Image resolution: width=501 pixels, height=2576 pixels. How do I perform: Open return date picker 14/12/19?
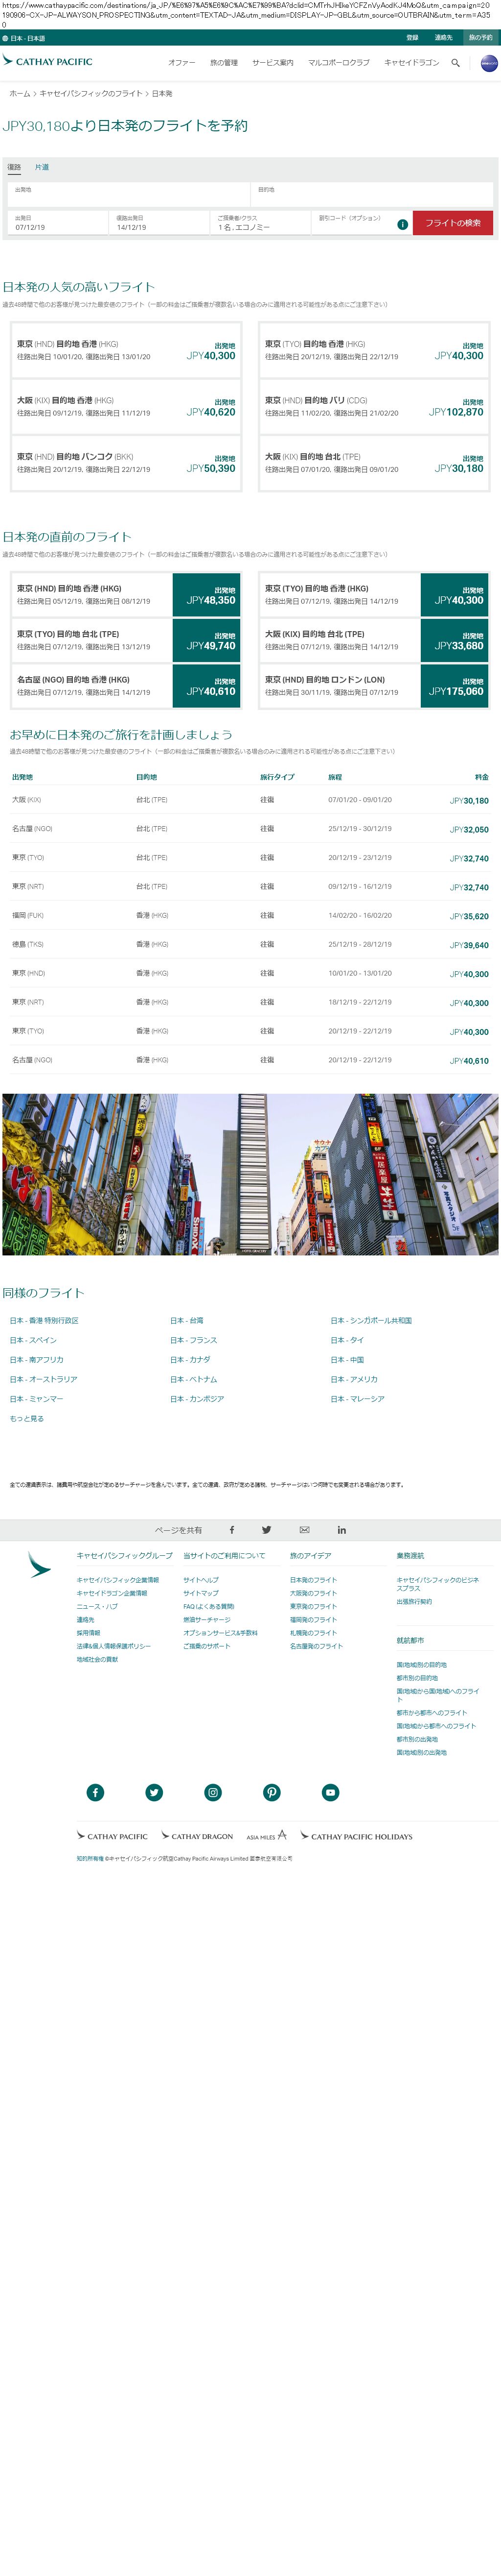[159, 223]
